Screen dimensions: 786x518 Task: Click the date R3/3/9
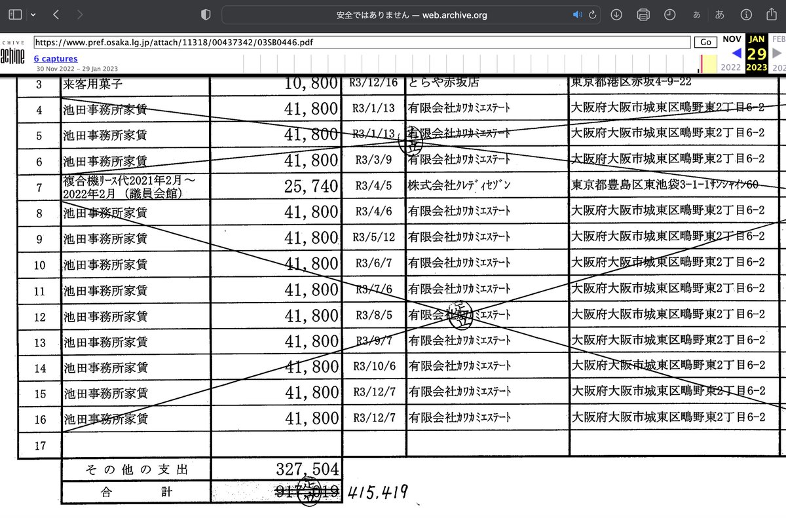point(373,159)
